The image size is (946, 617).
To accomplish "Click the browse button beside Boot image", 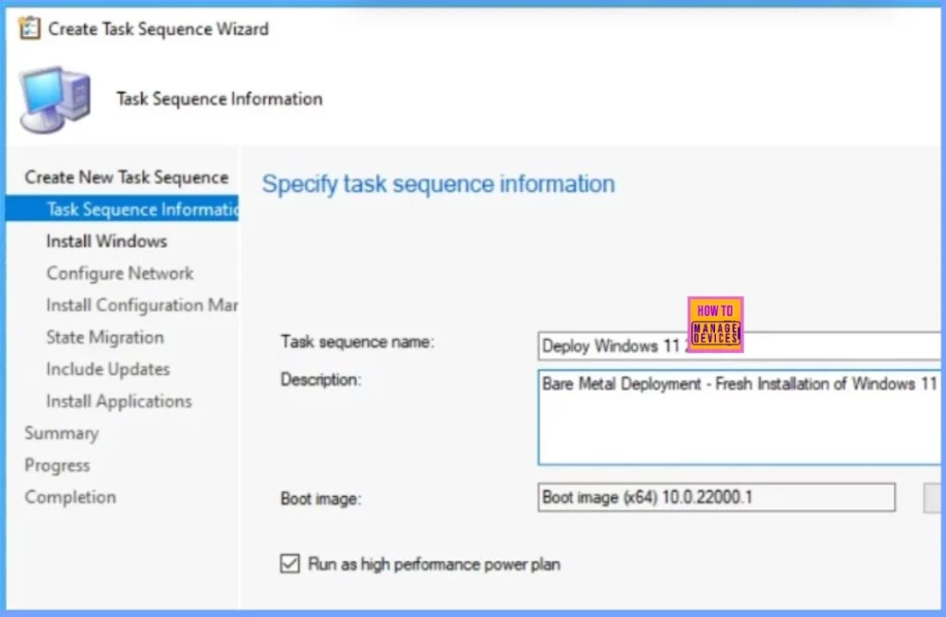I will pyautogui.click(x=932, y=498).
